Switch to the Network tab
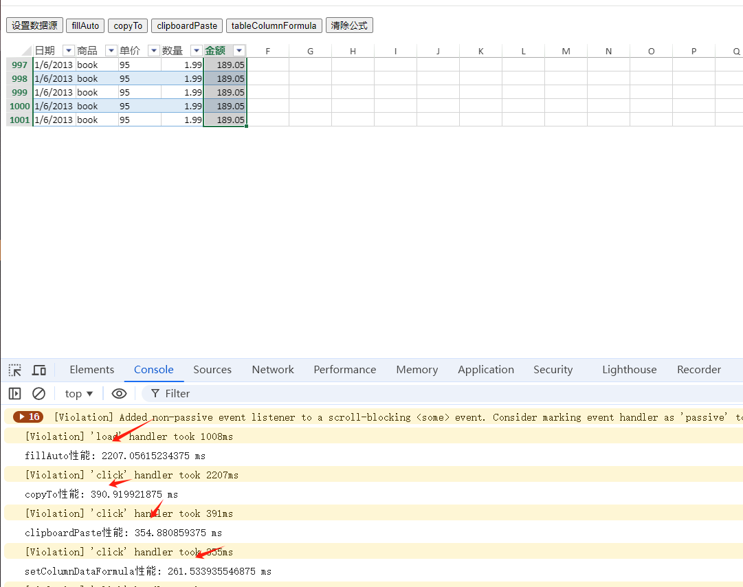The height and width of the screenshot is (587, 743). pos(273,370)
